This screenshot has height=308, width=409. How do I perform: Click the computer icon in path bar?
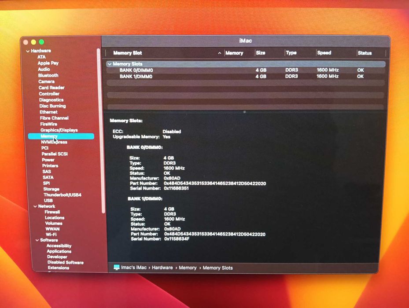click(116, 268)
